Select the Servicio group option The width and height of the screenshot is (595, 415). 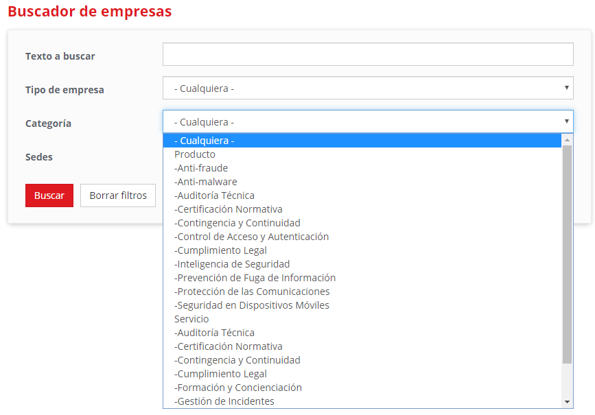191,319
